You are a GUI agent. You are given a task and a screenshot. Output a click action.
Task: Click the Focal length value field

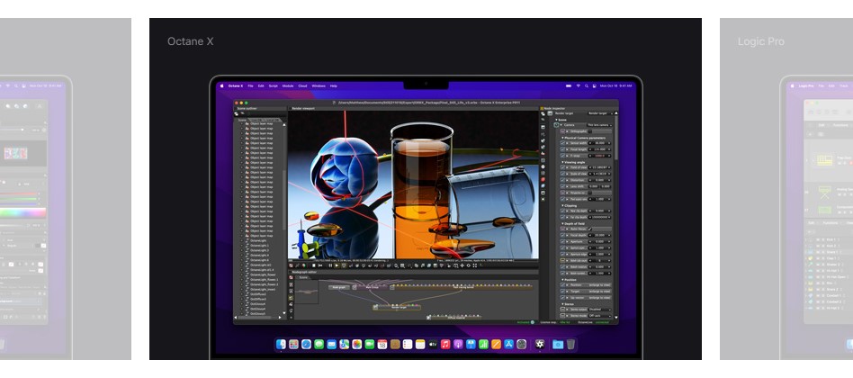600,148
